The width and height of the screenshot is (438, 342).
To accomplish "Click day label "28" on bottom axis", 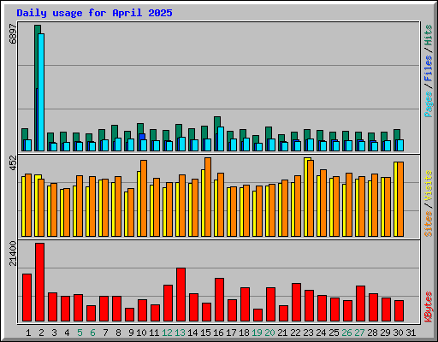I will tap(372, 333).
